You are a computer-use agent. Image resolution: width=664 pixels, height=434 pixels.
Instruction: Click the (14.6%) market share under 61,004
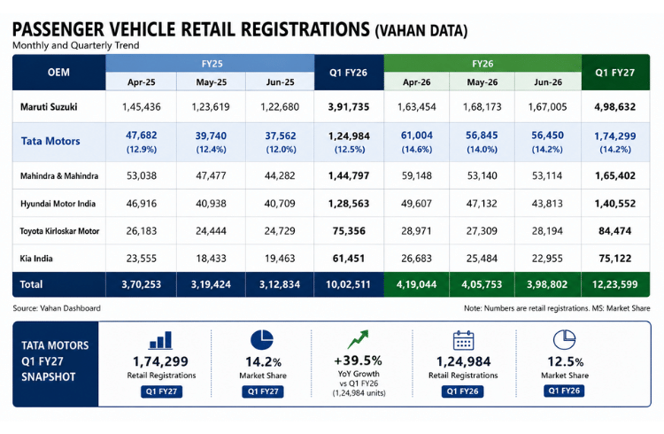417,149
